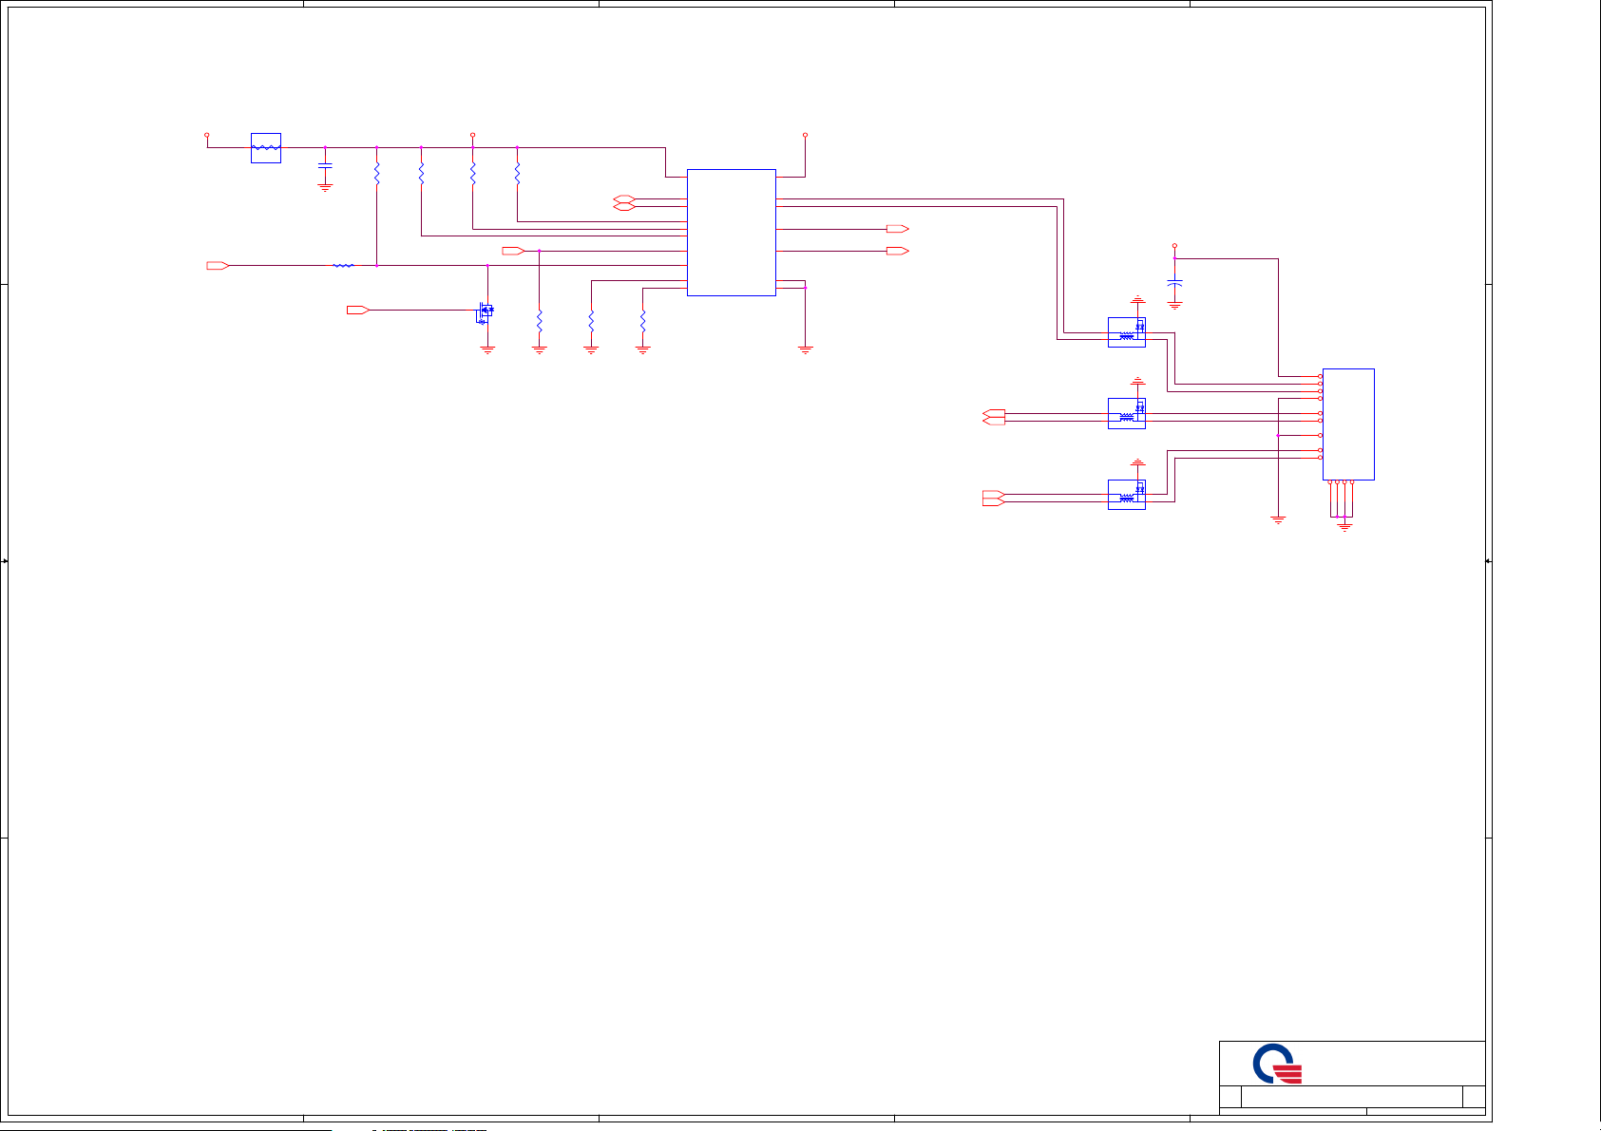Click the large central IC block
This screenshot has height=1131, width=1601.
[x=732, y=233]
